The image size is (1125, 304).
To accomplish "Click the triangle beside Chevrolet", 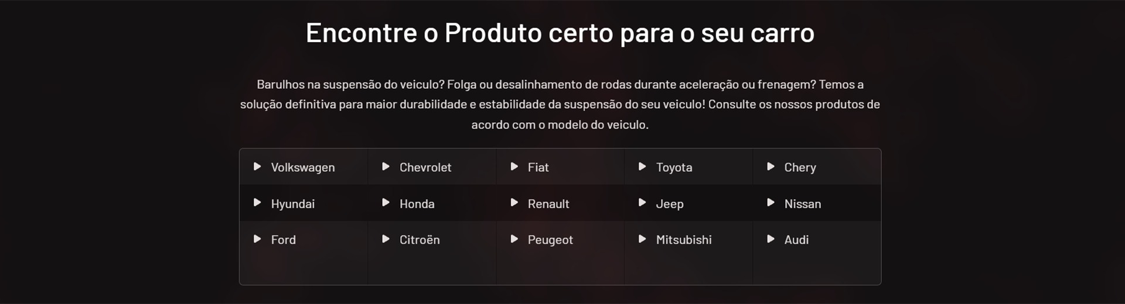I will click(x=386, y=167).
